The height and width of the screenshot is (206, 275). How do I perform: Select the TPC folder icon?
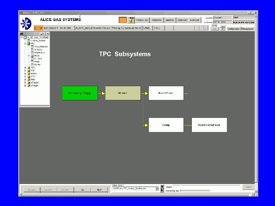[29, 43]
